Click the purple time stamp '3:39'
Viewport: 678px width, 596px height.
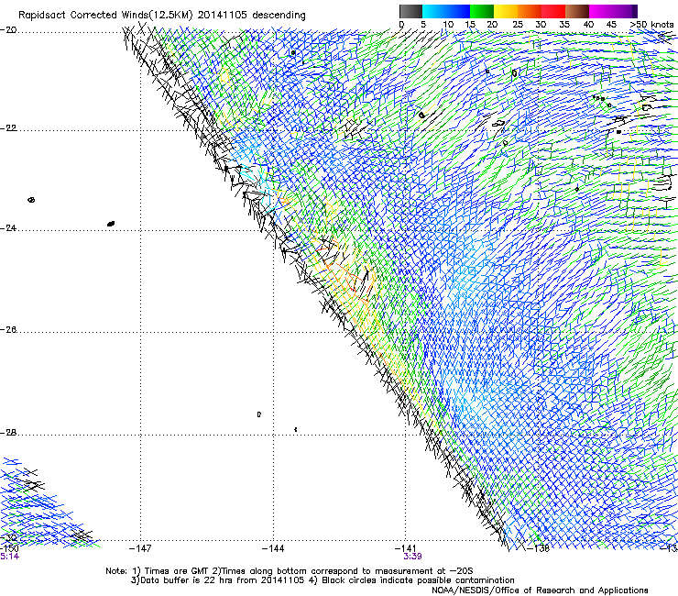[412, 557]
